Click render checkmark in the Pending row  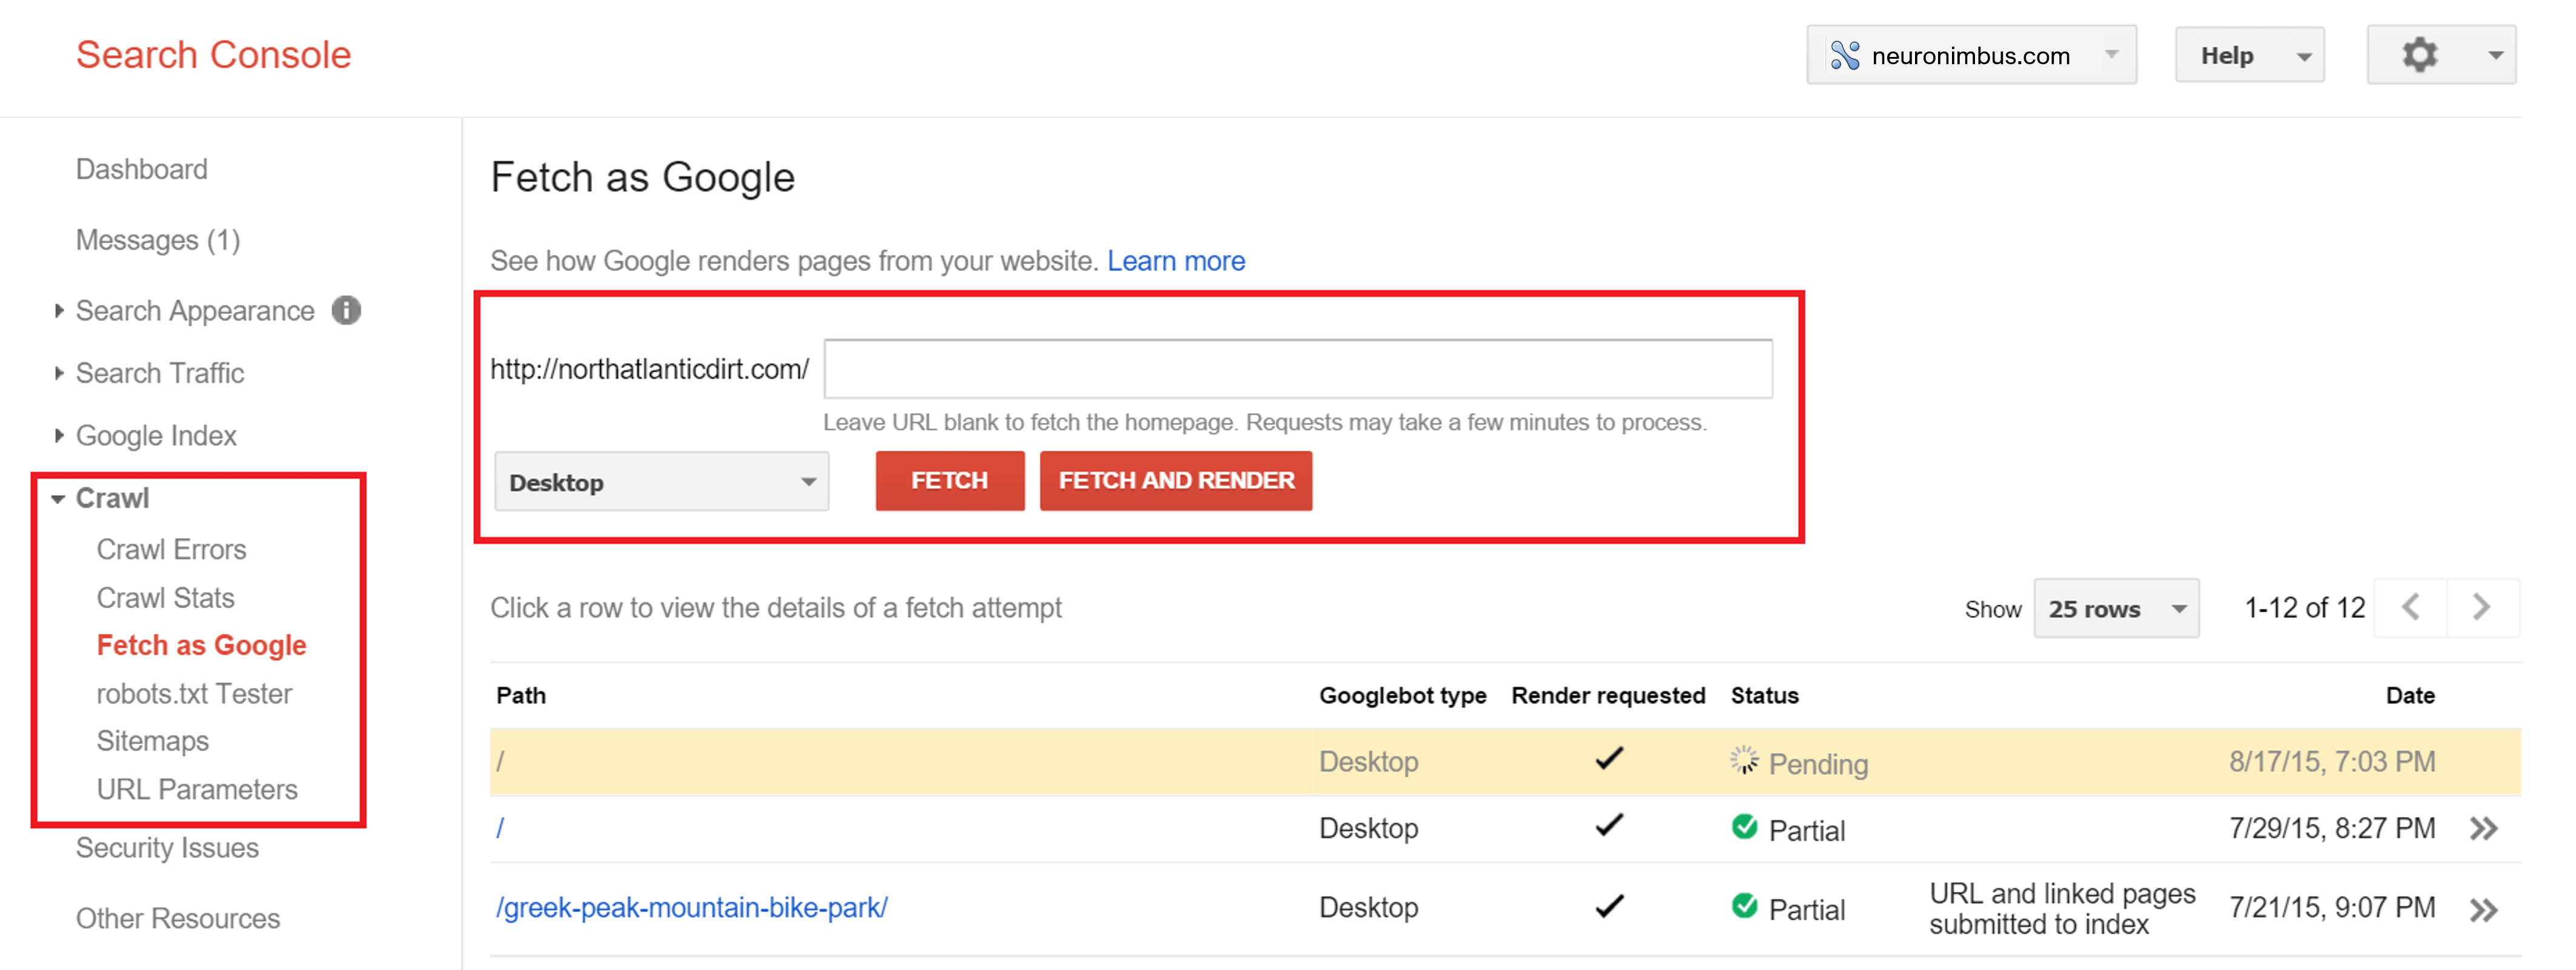pos(1609,759)
